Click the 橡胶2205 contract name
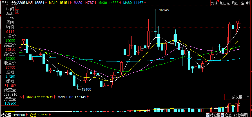This screenshot has height=117, width=252. (x=17, y=3)
